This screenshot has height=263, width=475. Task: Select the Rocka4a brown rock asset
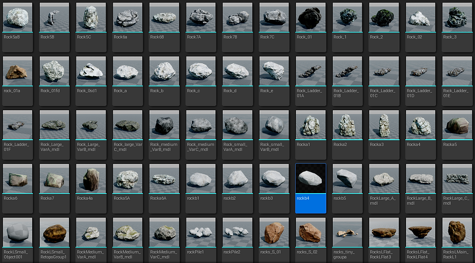91,188
